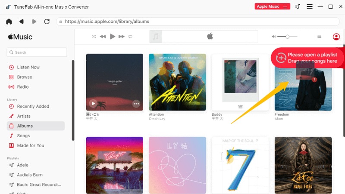Start playback with the play button

click(113, 37)
